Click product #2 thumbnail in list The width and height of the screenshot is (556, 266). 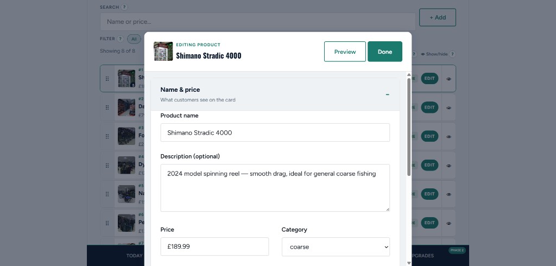pyautogui.click(x=127, y=107)
